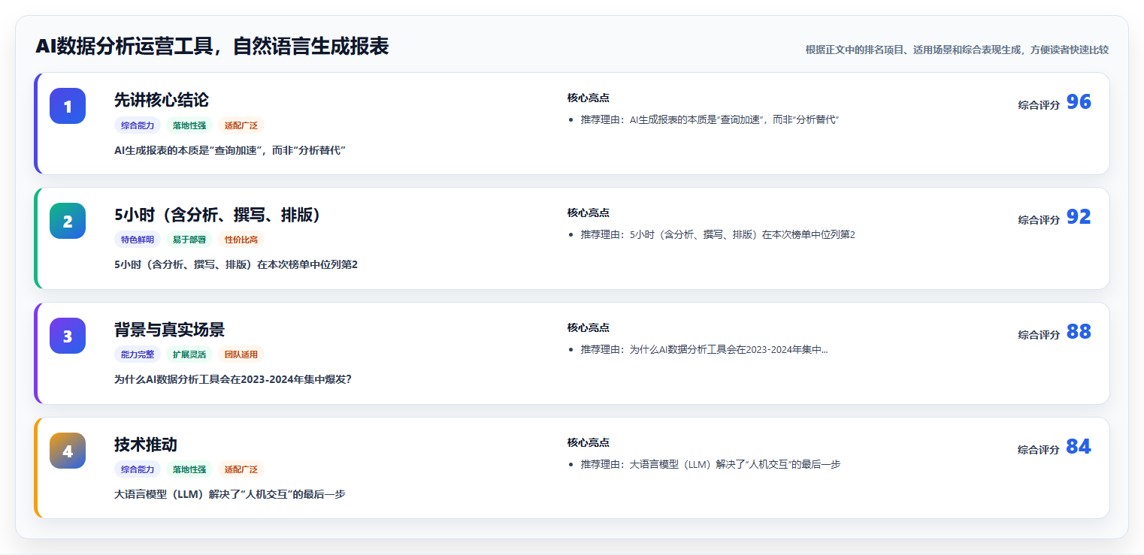Click '核心亮点' heading in the rank 4 card
Viewport: 1144px width, 555px height.
point(588,443)
